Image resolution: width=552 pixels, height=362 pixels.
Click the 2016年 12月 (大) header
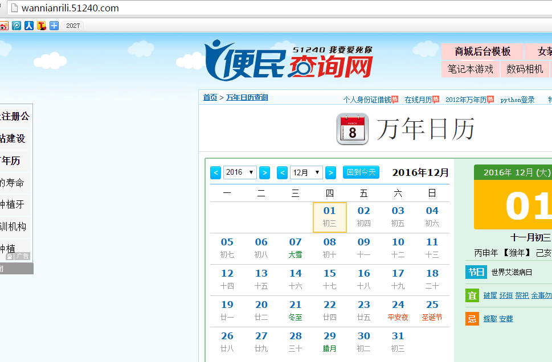tap(513, 172)
